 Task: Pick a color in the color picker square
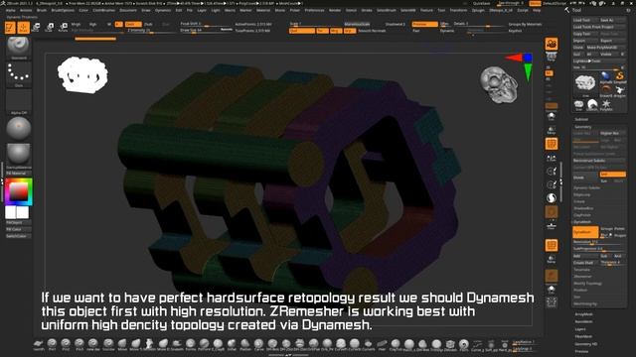[18, 191]
